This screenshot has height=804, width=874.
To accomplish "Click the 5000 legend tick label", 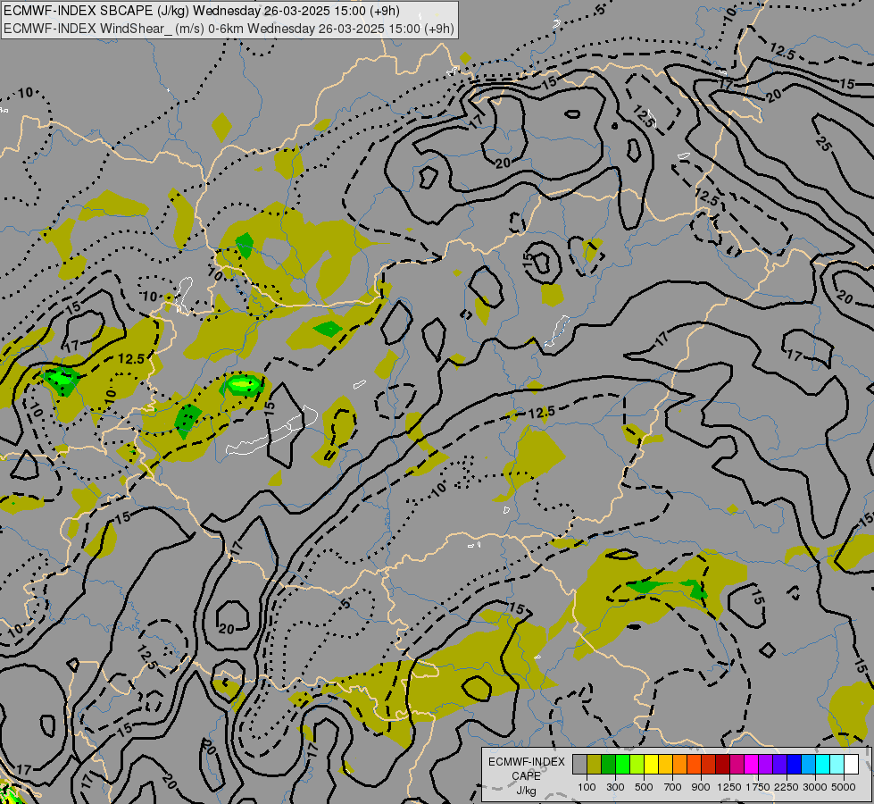I will (x=844, y=787).
